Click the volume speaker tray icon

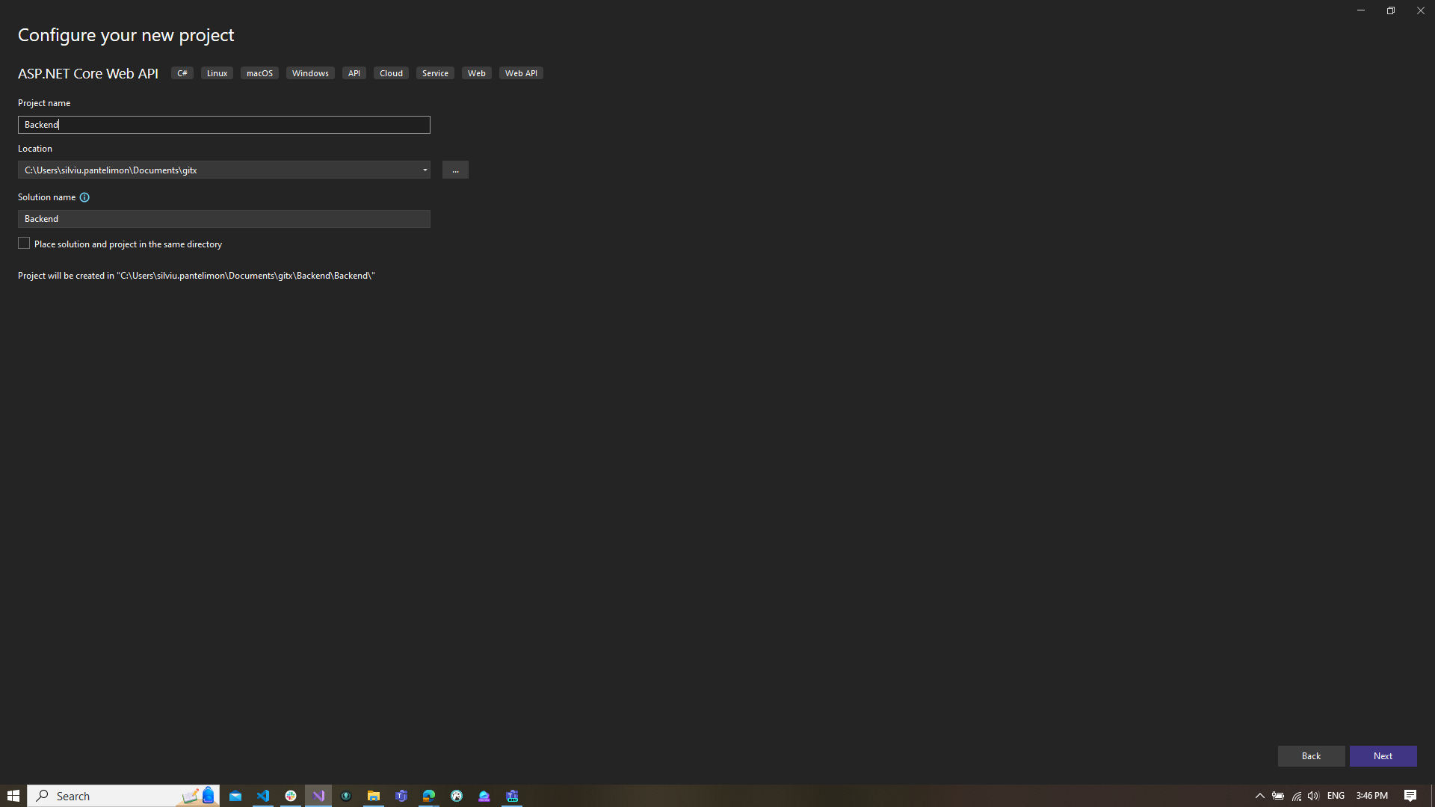[x=1313, y=796]
